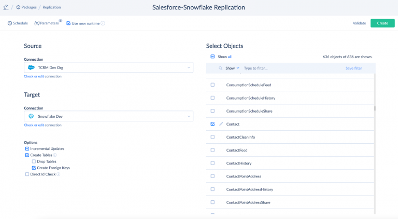Enable the Drop Tables checkbox
Image resolution: width=398 pixels, height=219 pixels.
coord(34,161)
